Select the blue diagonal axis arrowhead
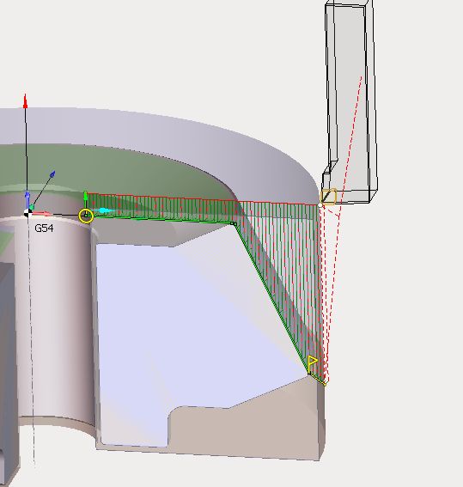Image resolution: width=463 pixels, height=487 pixels. tap(52, 174)
